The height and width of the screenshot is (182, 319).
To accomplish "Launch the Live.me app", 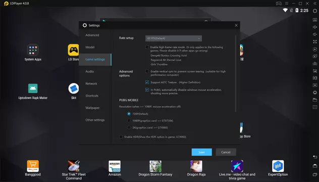I will point(237,170).
